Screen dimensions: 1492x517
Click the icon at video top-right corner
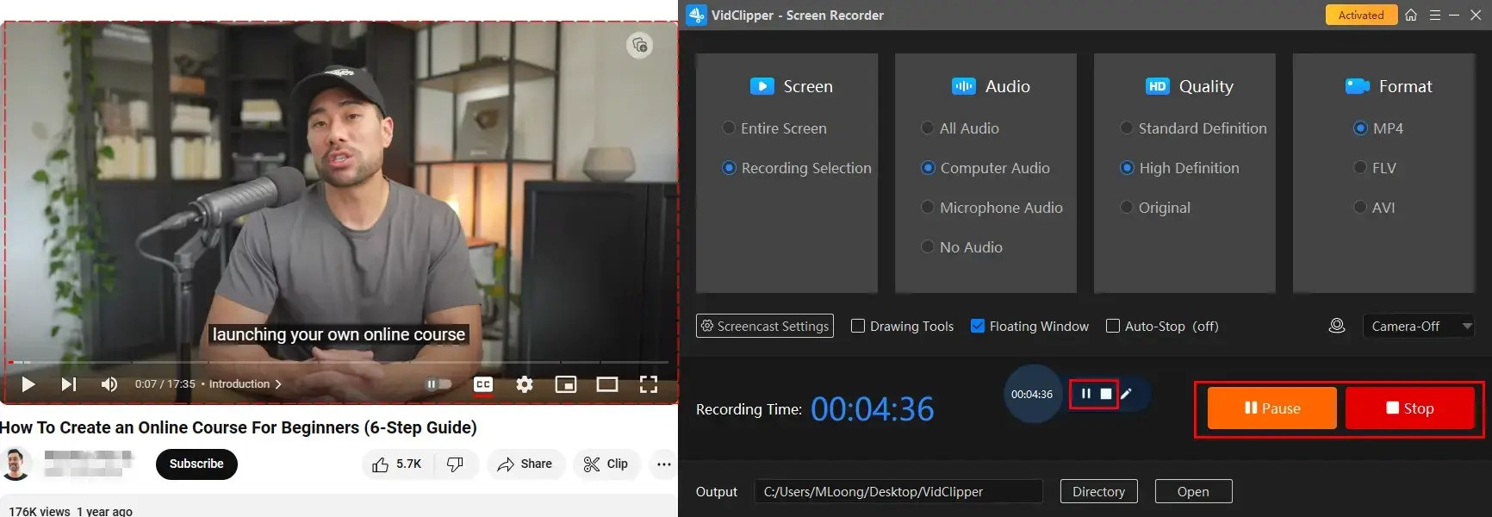[x=639, y=45]
